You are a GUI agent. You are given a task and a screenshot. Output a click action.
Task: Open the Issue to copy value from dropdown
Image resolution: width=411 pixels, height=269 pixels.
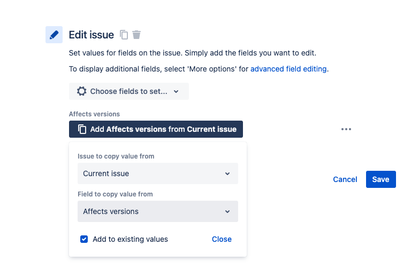158,173
